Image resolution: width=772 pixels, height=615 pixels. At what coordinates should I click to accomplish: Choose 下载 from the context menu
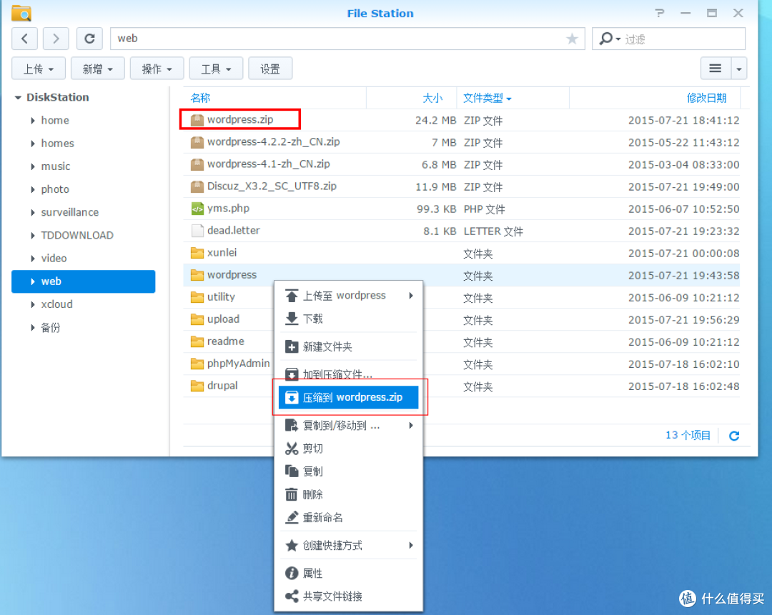[348, 319]
